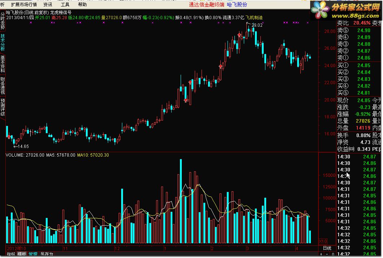Open the 财务透视 side tab
Image resolution: width=383 pixels, height=258 pixels.
3,86
